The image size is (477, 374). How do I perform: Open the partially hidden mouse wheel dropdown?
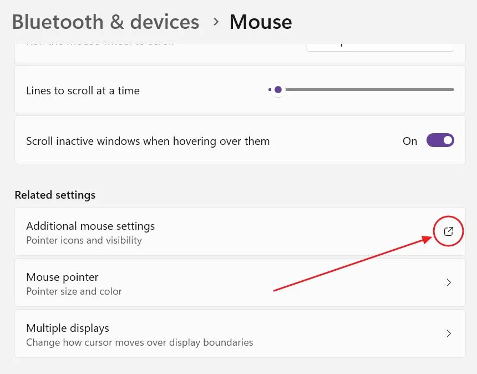click(380, 47)
